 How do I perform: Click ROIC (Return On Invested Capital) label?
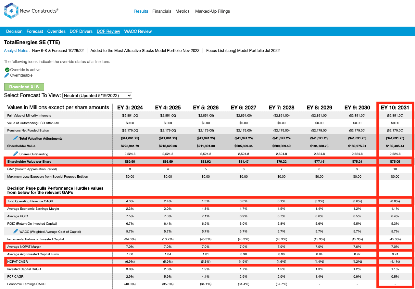pos(32,224)
